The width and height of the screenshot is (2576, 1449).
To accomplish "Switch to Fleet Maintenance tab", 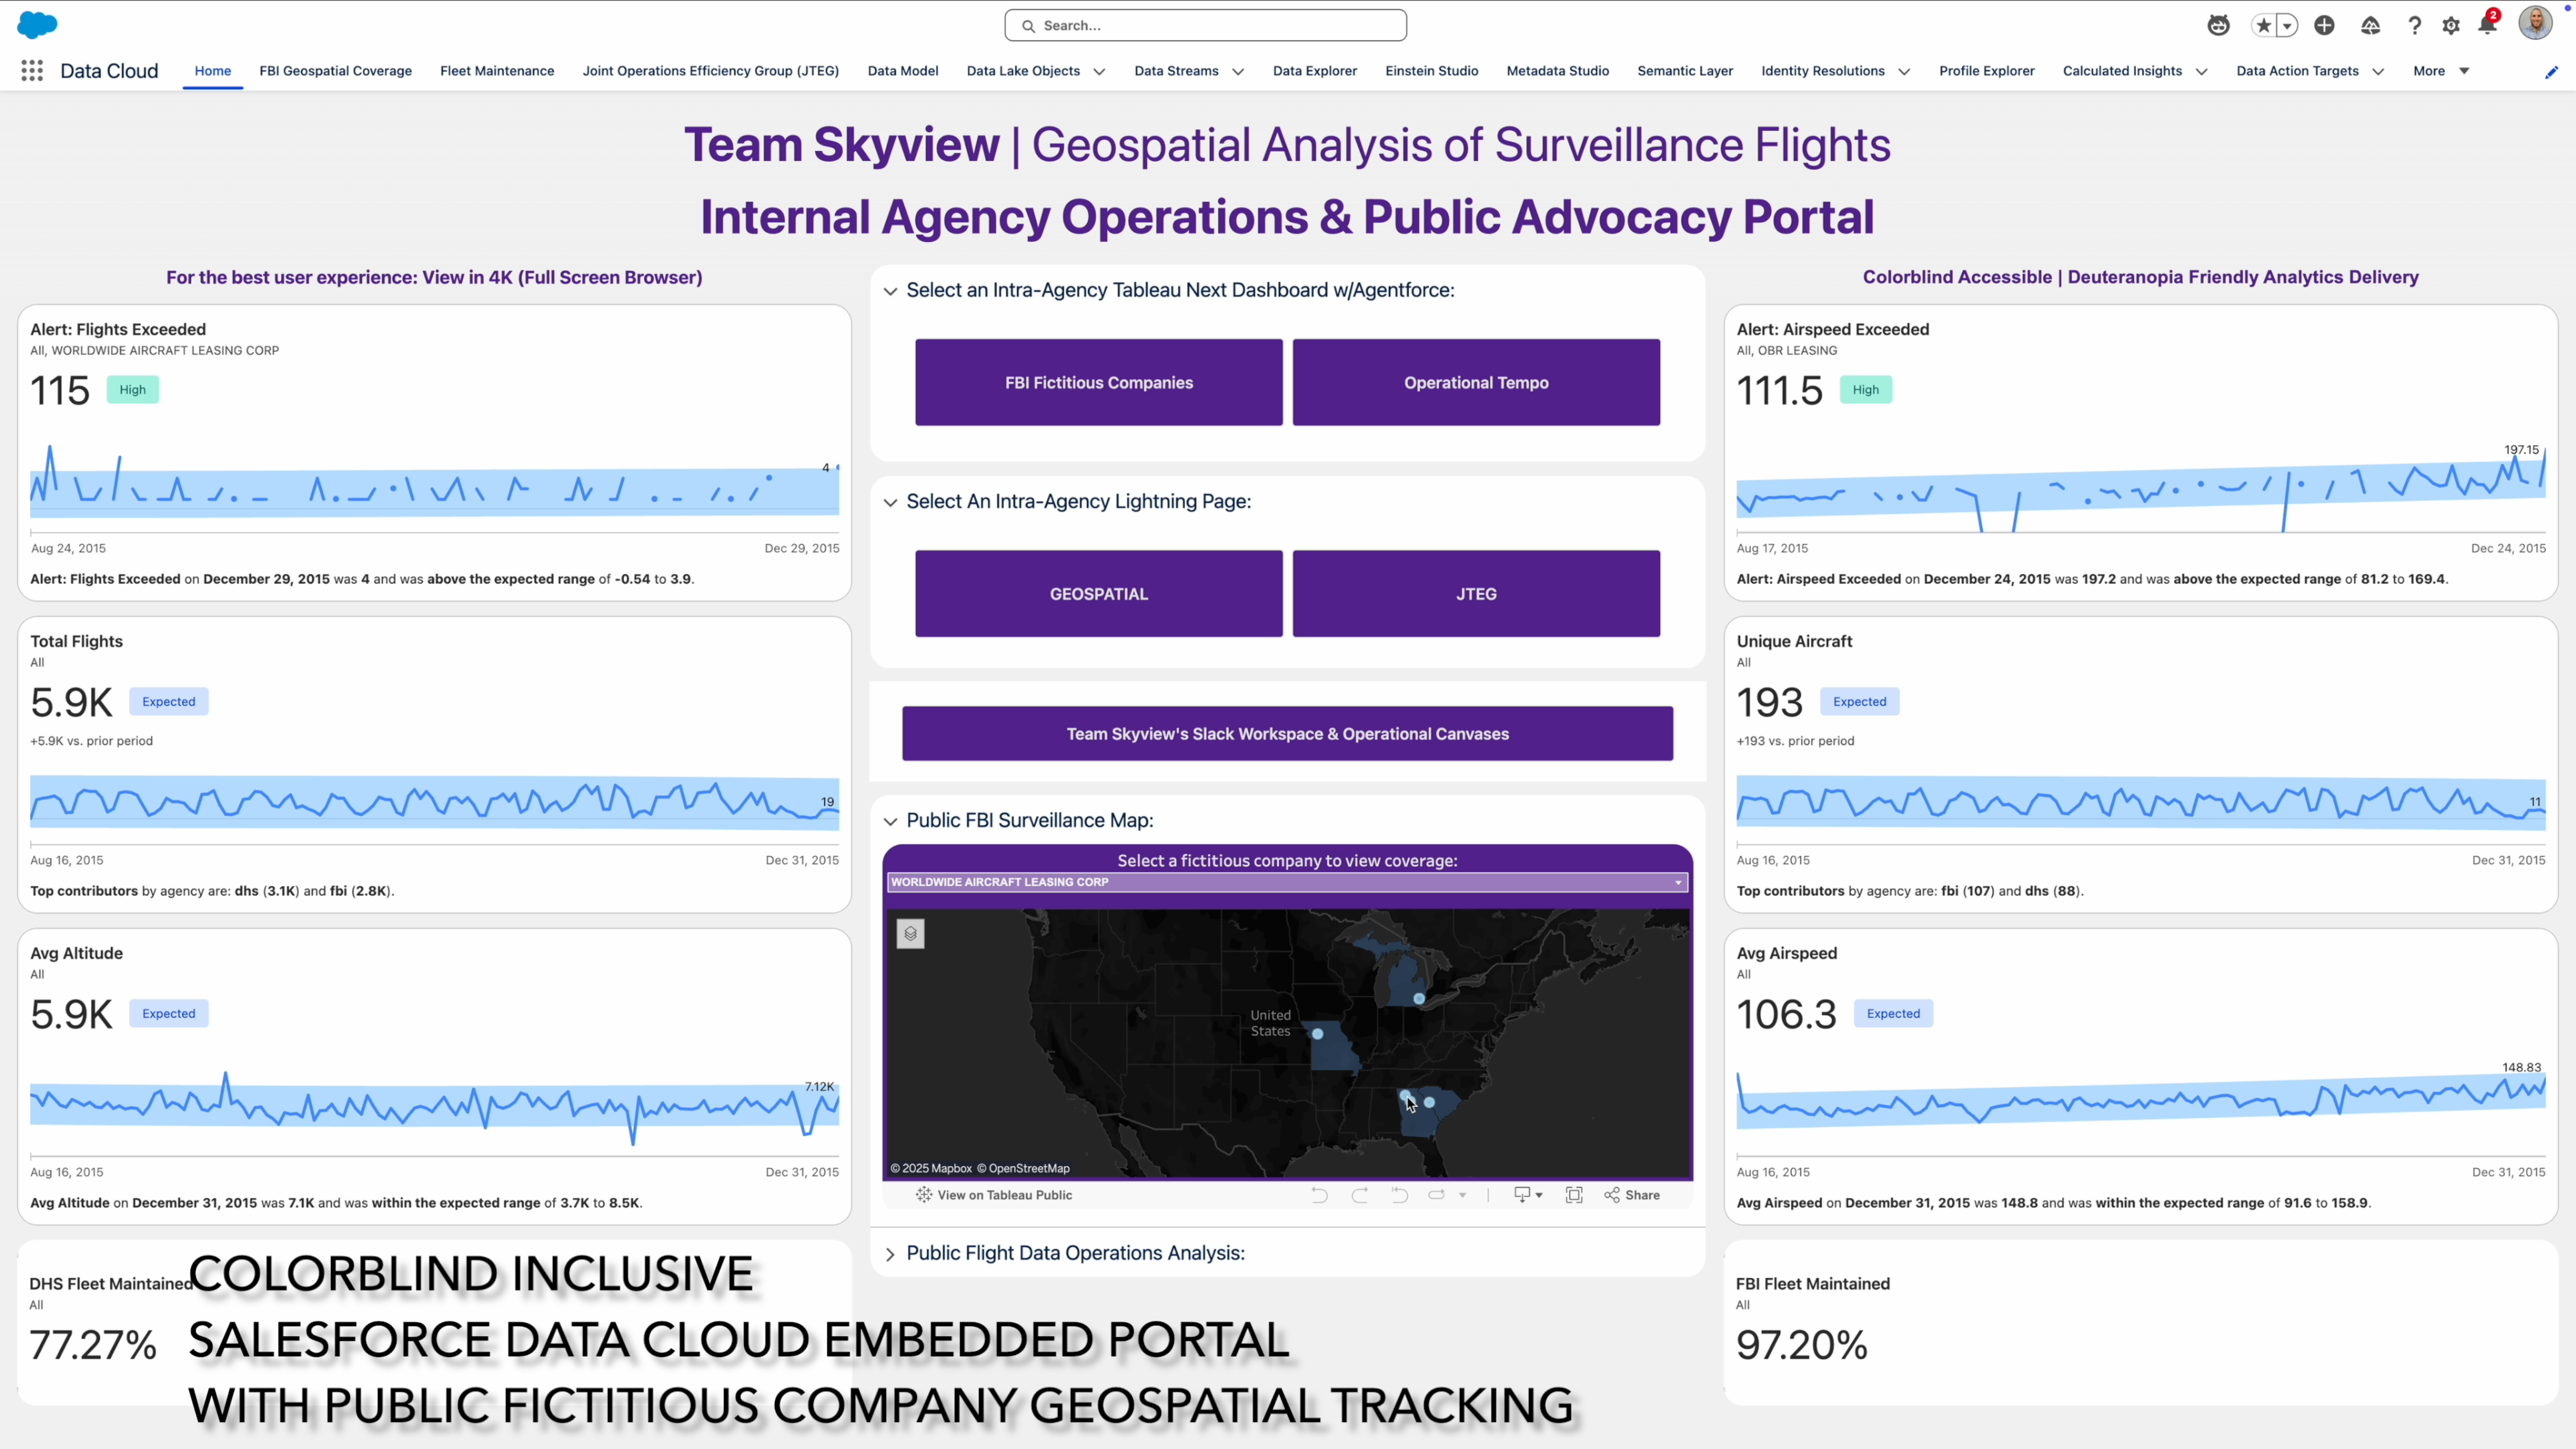I will coord(497,71).
